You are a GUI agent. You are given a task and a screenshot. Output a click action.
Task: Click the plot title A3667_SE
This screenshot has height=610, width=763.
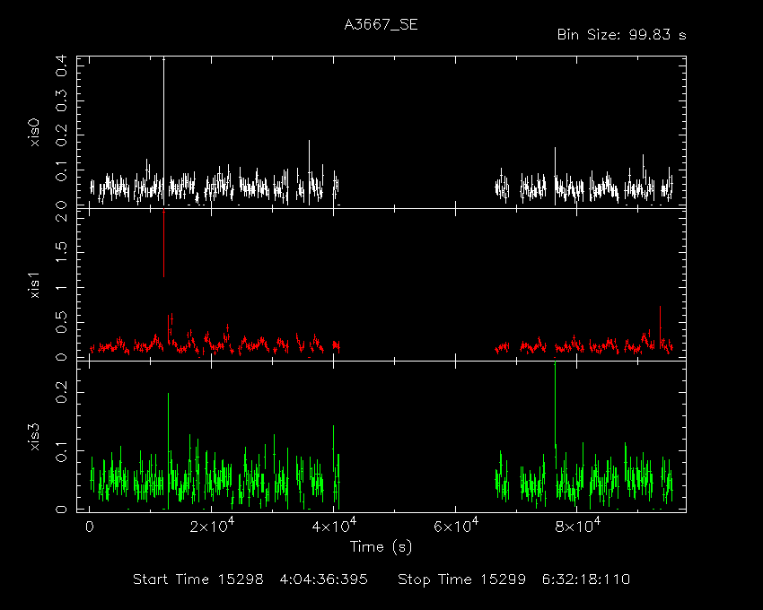381,25
